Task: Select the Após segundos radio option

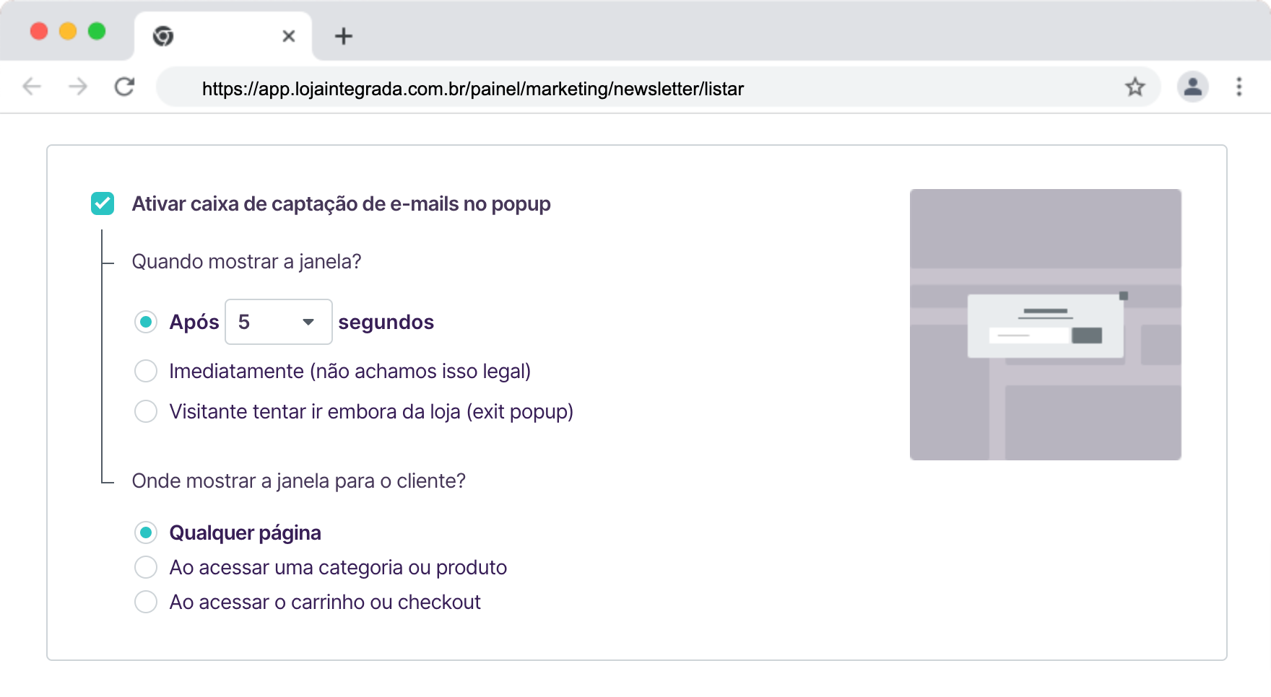Action: click(146, 322)
